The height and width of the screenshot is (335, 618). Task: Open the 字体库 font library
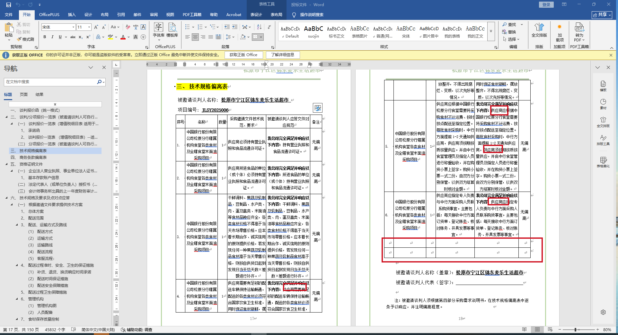coord(158,30)
